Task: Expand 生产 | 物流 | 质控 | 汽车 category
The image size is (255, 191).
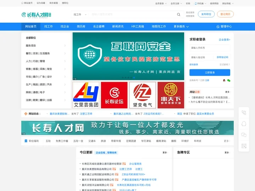Action: coord(46,85)
